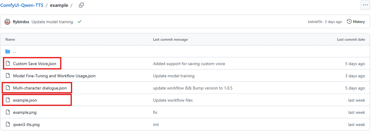Open Multi-character dialogue.json file
Image resolution: width=373 pixels, height=134 pixels.
[40, 88]
